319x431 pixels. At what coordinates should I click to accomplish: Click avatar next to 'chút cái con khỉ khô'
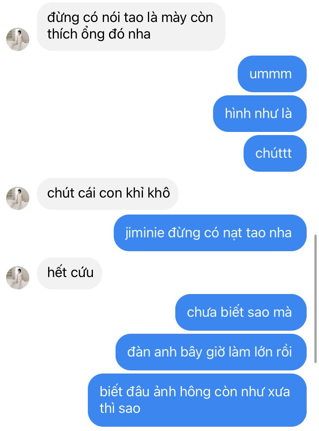[x=18, y=198]
